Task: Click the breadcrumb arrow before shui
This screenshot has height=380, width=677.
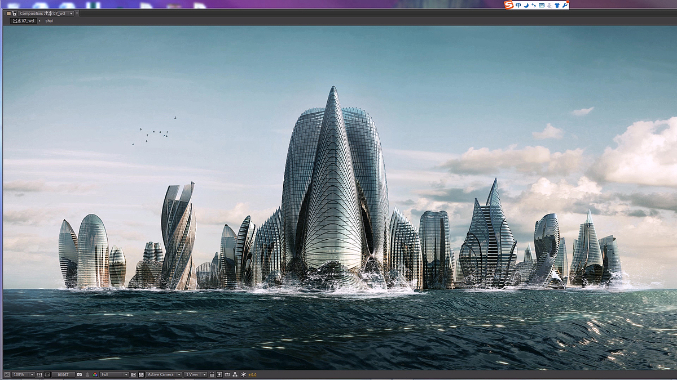Action: (39, 21)
